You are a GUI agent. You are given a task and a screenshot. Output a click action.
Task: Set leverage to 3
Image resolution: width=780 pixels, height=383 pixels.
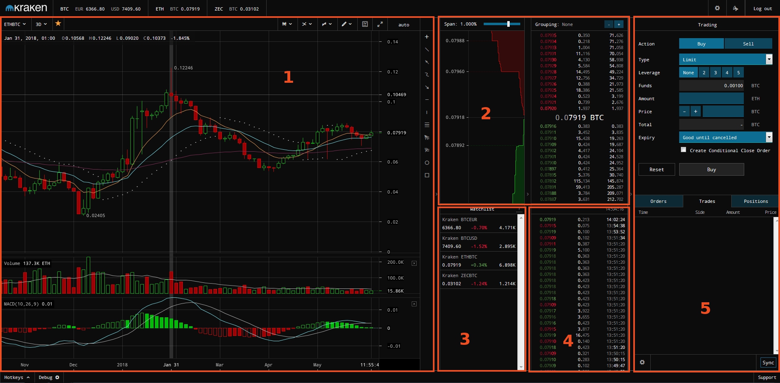pyautogui.click(x=715, y=73)
